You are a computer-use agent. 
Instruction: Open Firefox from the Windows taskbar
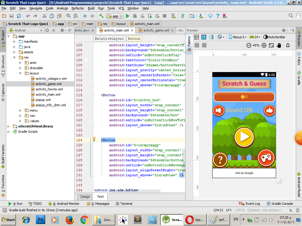(70, 220)
